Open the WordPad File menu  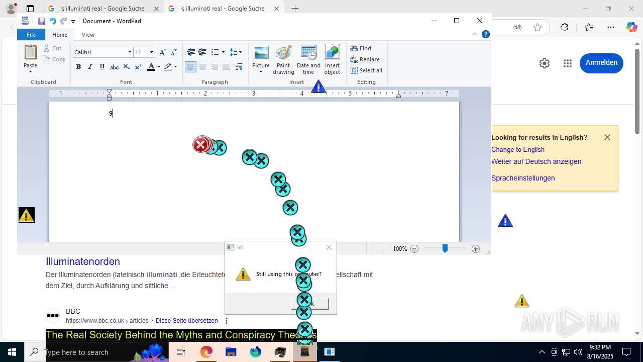[x=31, y=35]
